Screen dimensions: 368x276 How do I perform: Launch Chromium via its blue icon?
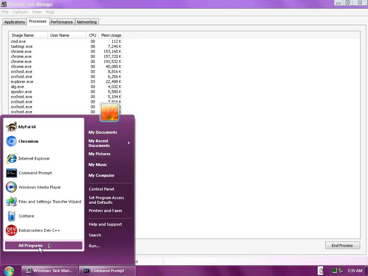coord(11,141)
